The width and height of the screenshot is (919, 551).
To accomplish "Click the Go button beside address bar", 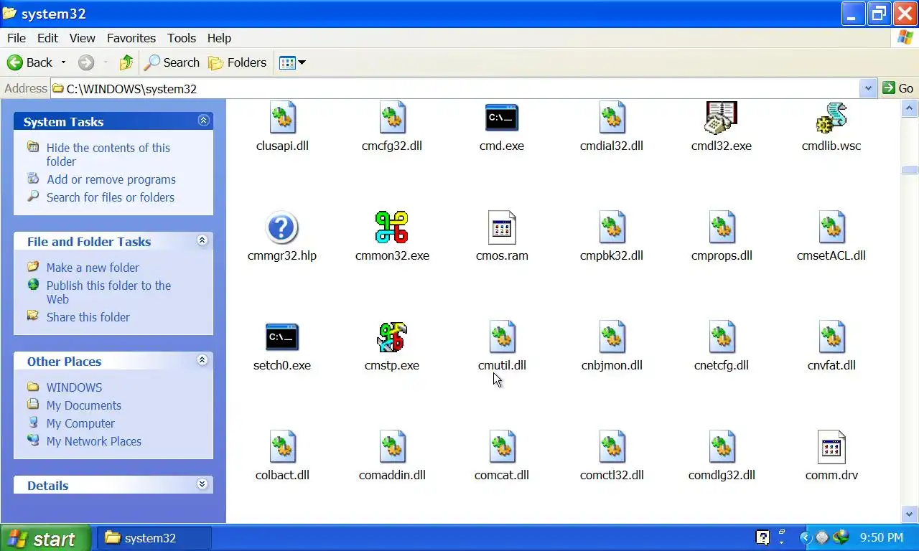I will tap(898, 88).
